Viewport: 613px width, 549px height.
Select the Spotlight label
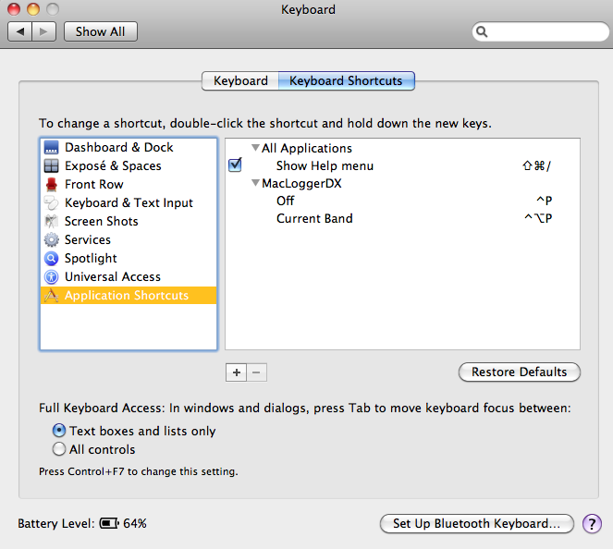tap(91, 258)
